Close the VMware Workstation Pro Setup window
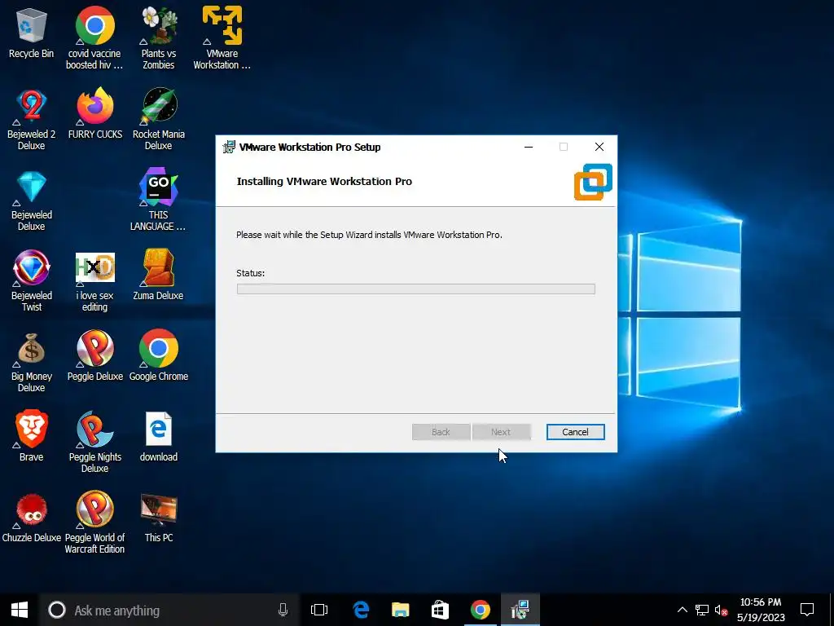Image resolution: width=834 pixels, height=626 pixels. 599,147
